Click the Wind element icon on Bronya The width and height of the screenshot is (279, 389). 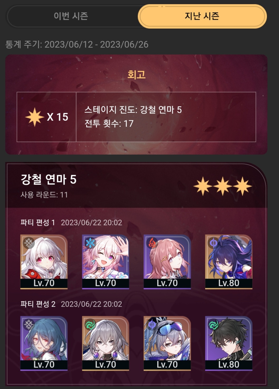point(90,324)
